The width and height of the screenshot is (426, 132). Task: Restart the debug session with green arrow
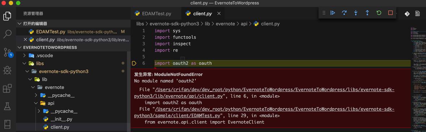click(379, 13)
